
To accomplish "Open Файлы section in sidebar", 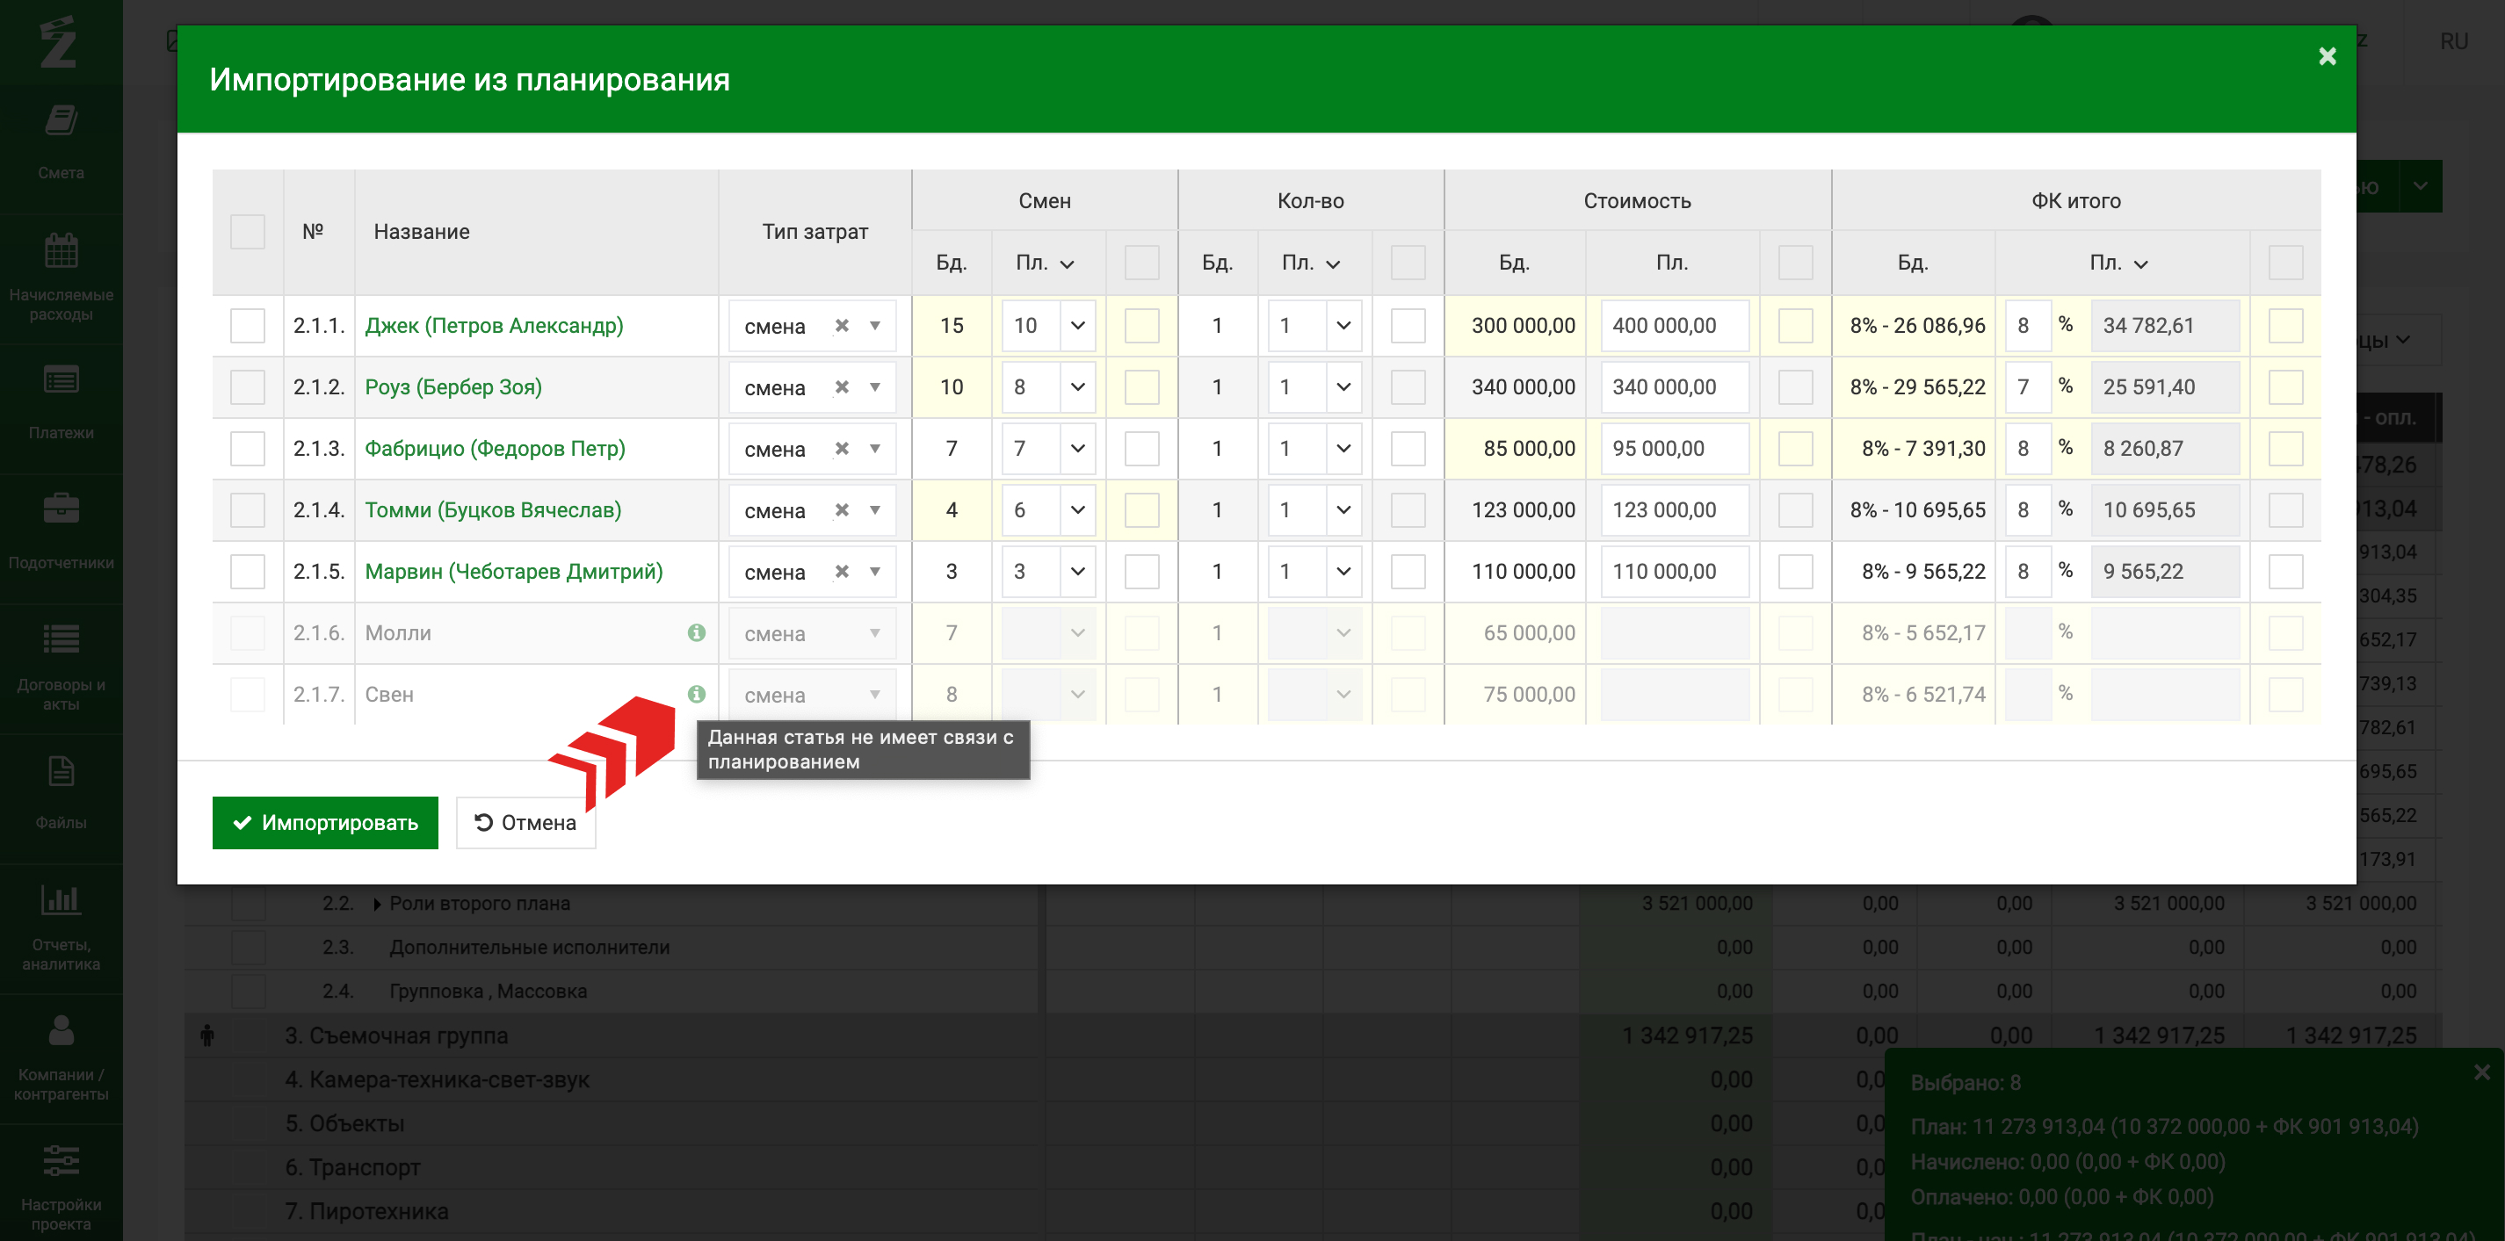I will pos(61,794).
